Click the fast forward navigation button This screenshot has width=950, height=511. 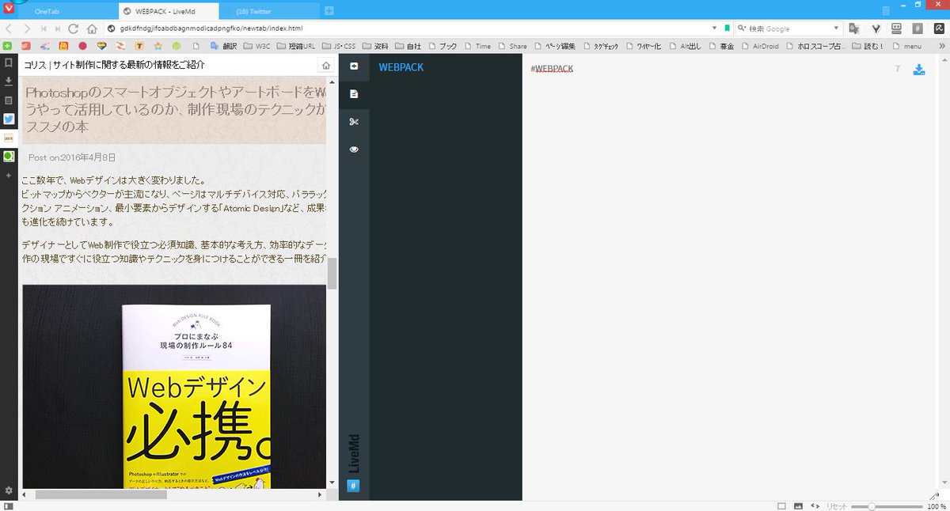coord(58,28)
